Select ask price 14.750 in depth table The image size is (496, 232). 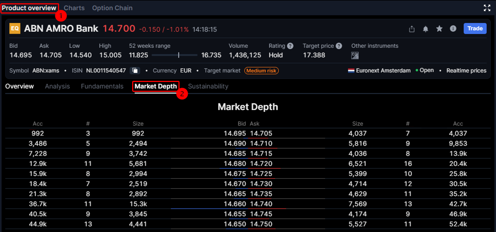pos(261,224)
